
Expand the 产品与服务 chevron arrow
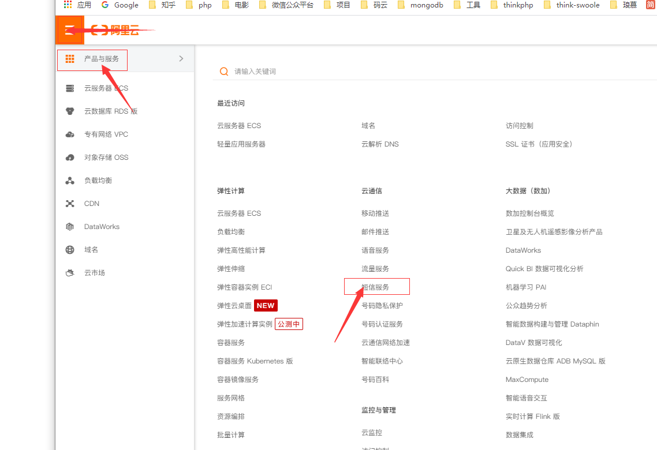pos(181,59)
